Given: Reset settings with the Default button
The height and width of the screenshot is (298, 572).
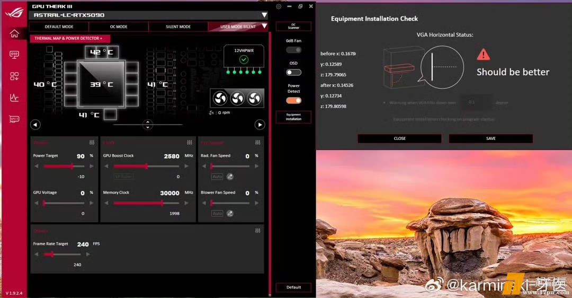Looking at the screenshot, I should pos(293,287).
